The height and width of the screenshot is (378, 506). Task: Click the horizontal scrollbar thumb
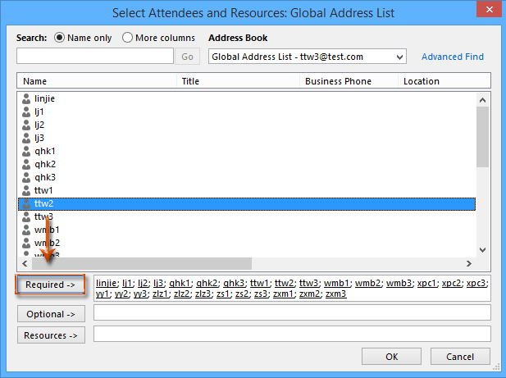pyautogui.click(x=142, y=263)
